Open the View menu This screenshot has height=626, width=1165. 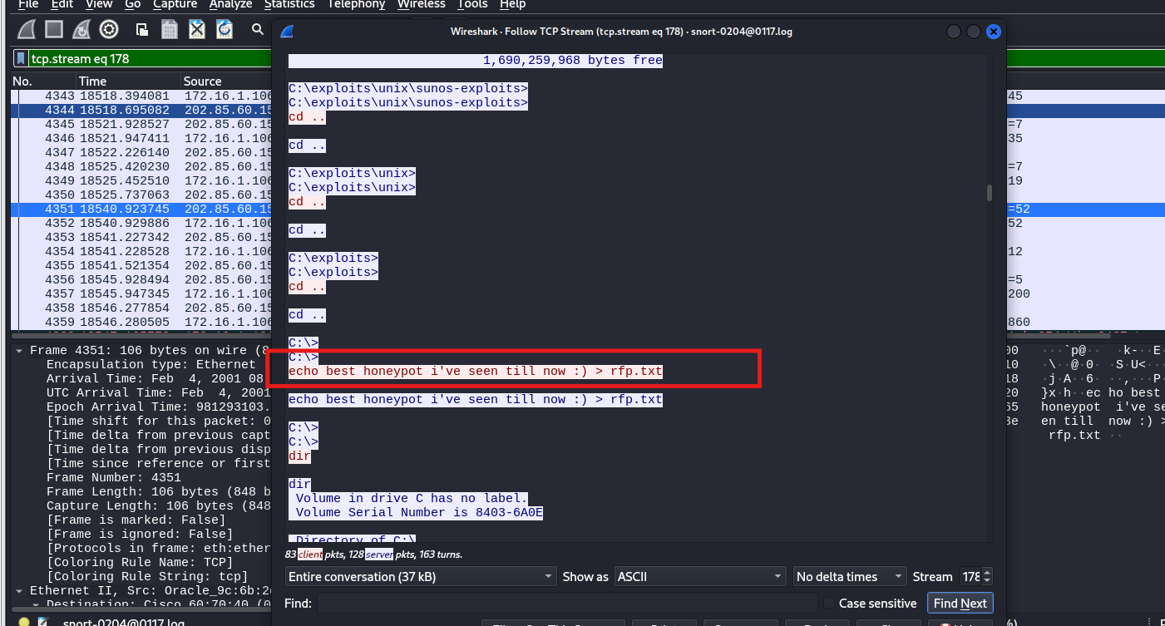click(99, 4)
